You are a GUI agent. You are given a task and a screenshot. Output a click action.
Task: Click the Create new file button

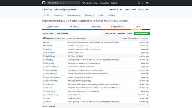[x=110, y=33]
